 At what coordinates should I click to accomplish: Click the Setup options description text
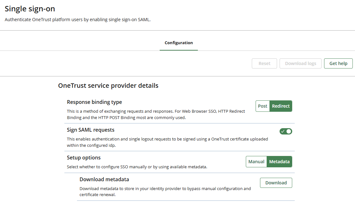(x=137, y=167)
